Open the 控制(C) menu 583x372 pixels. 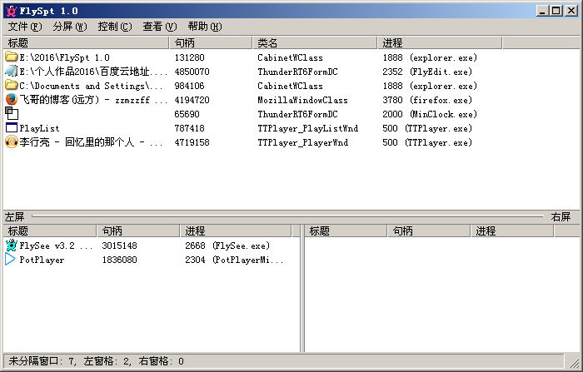pos(115,27)
